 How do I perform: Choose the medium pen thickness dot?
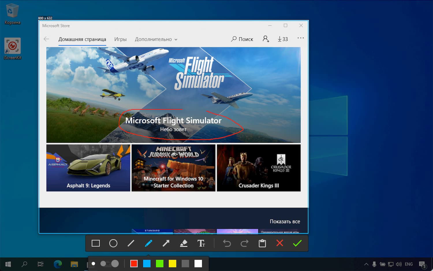coord(103,263)
